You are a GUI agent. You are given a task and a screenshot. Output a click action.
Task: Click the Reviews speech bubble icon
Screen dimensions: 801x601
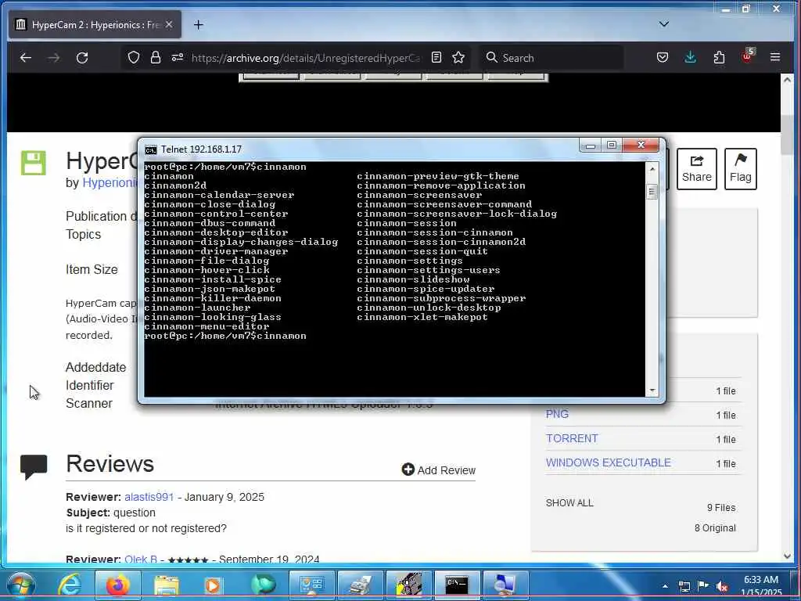pos(34,466)
